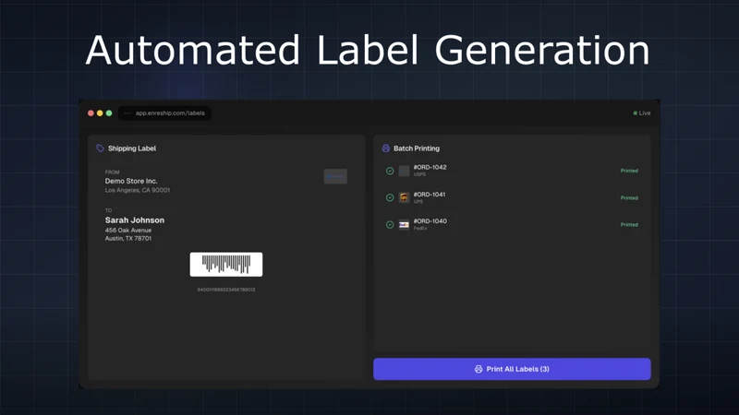739x415 pixels.
Task: Click the yellow minimize window dot
Action: pos(100,113)
